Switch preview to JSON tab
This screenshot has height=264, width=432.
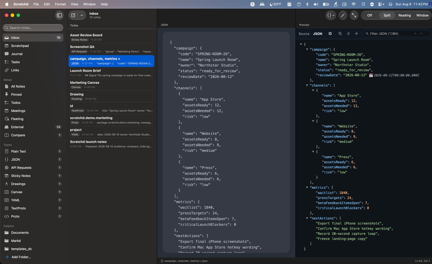pyautogui.click(x=318, y=34)
